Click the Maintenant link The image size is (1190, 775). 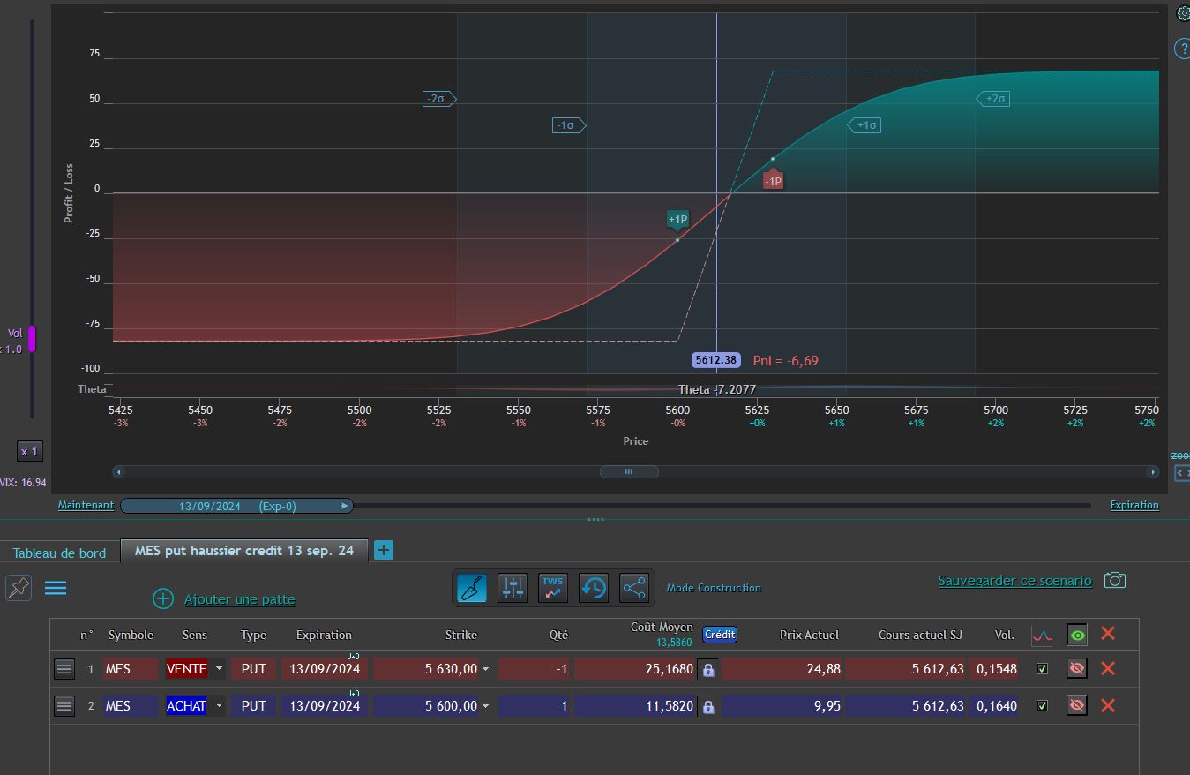pyautogui.click(x=86, y=505)
